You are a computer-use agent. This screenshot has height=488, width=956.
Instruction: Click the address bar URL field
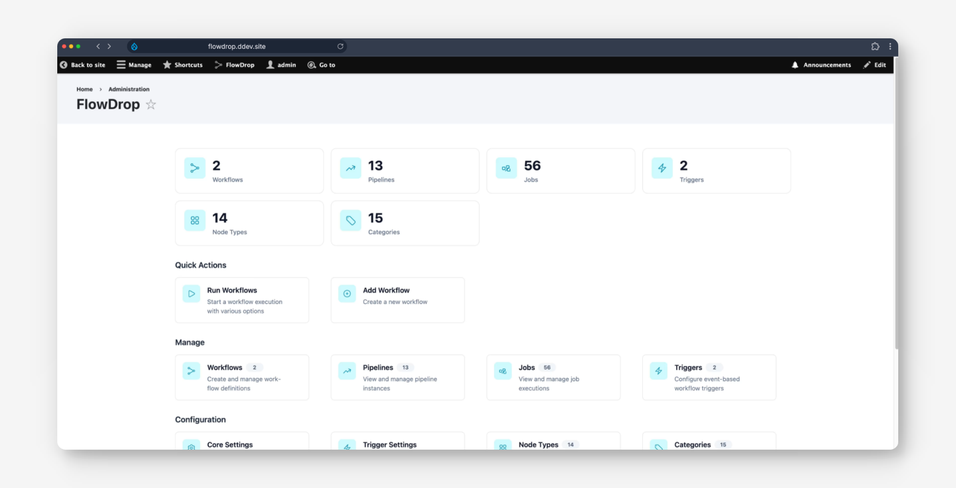click(237, 46)
